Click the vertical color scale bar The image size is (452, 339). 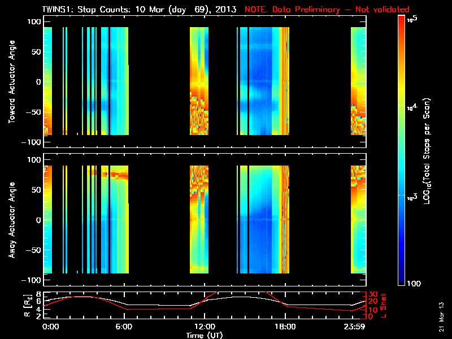[x=402, y=150]
